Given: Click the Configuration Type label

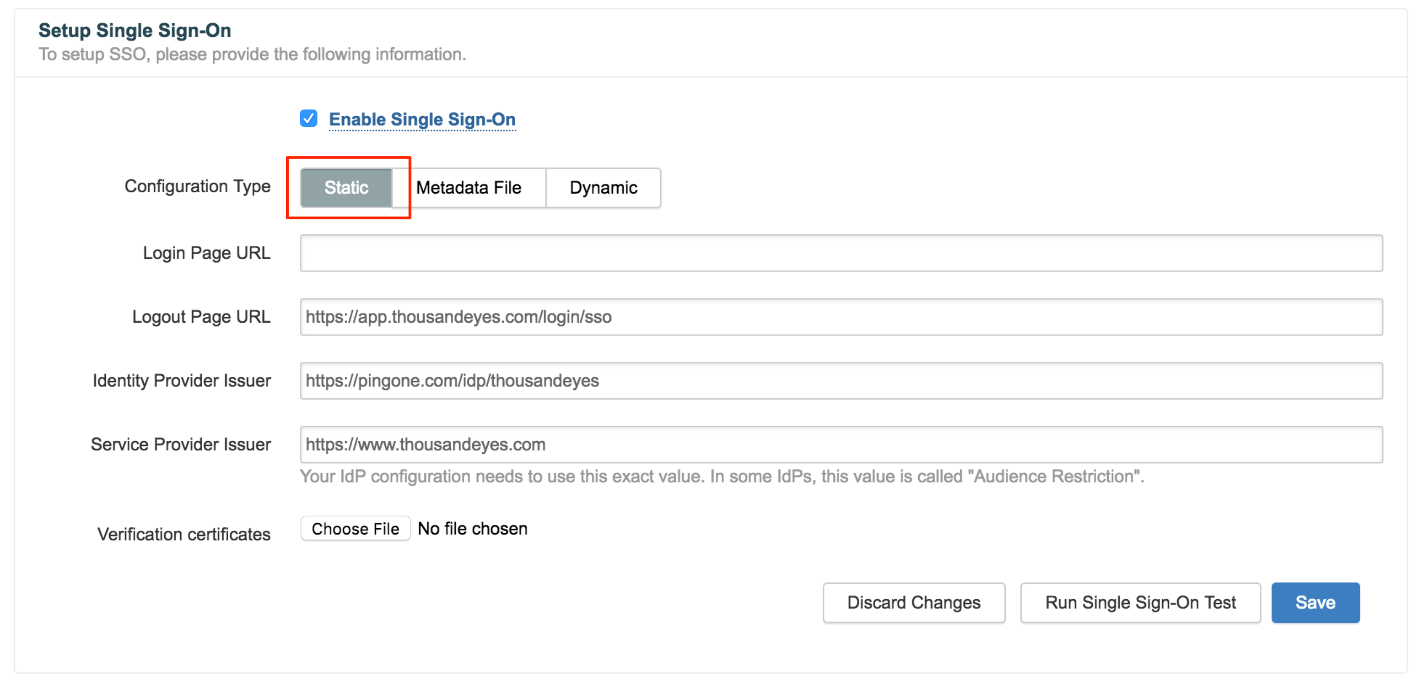Looking at the screenshot, I should tap(197, 187).
